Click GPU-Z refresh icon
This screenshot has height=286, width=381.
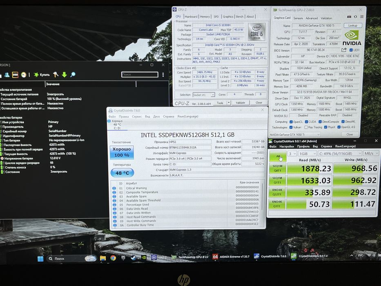355,17
